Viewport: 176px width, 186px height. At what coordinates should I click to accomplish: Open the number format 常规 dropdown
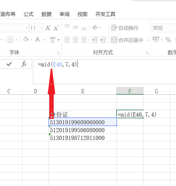[163, 28]
